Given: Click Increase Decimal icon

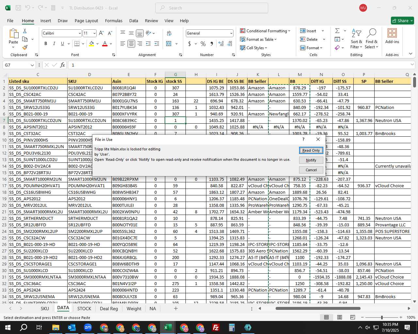Looking at the screenshot, I should (x=221, y=44).
